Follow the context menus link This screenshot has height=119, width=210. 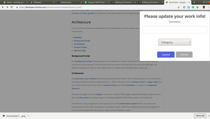tap(110, 85)
